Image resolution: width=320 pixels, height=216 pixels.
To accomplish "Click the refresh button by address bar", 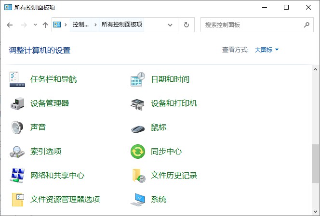I will pyautogui.click(x=187, y=25).
